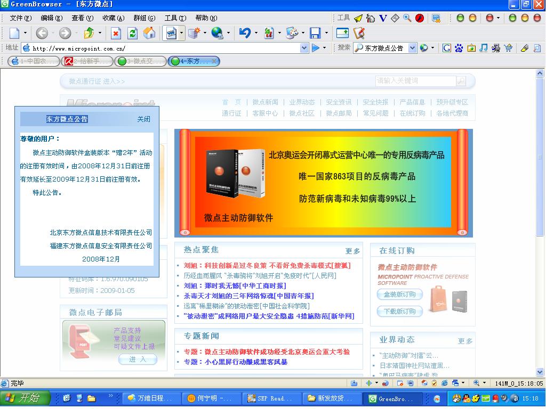Switch to the SEP Read taskbar window
546x409 pixels.
[x=271, y=398]
